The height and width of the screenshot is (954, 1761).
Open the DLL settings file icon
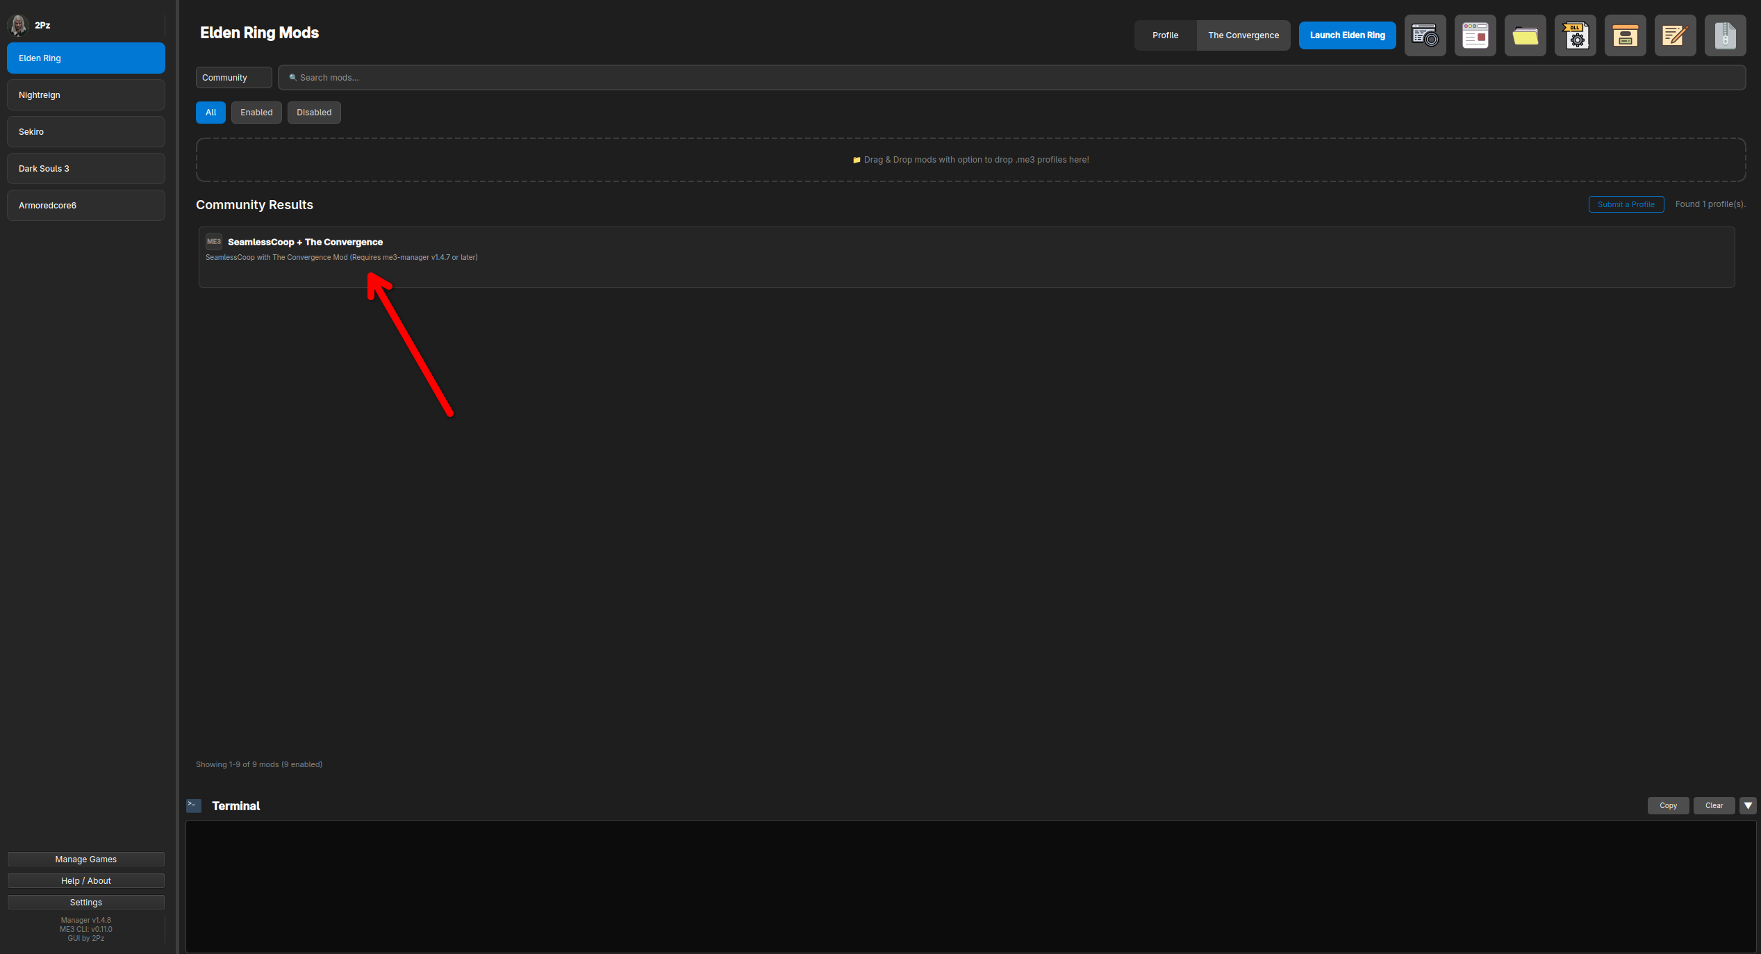tap(1575, 35)
